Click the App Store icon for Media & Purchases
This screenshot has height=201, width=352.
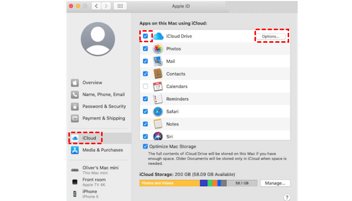(x=75, y=150)
